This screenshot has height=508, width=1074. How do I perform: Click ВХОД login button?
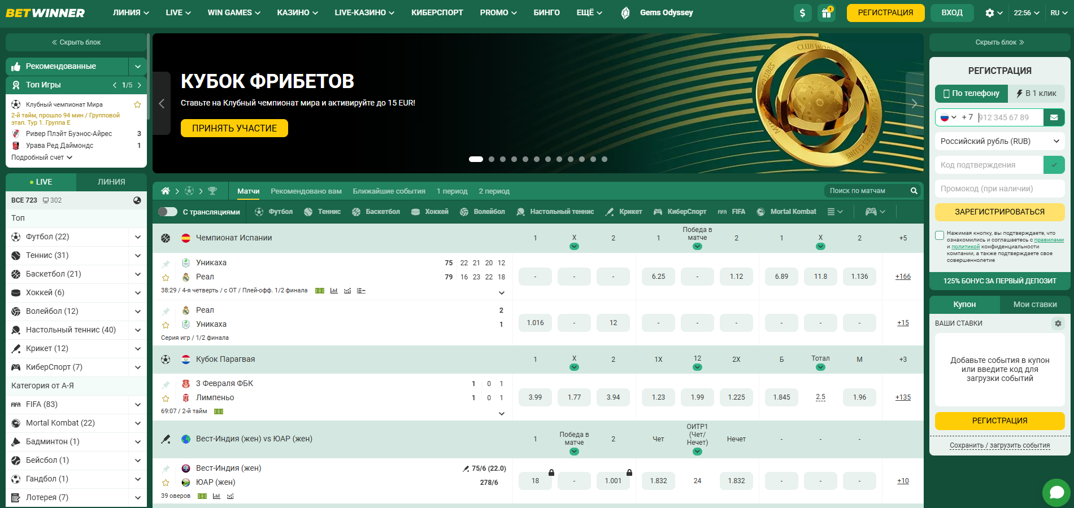952,12
